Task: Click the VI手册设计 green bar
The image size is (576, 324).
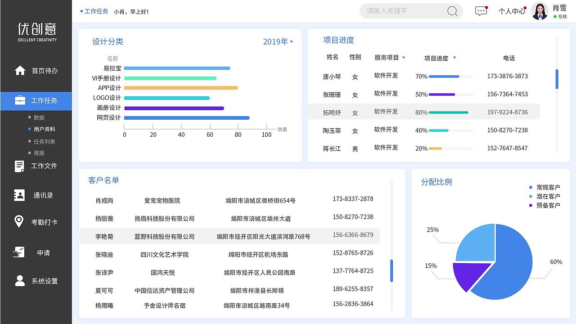Action: [170, 78]
